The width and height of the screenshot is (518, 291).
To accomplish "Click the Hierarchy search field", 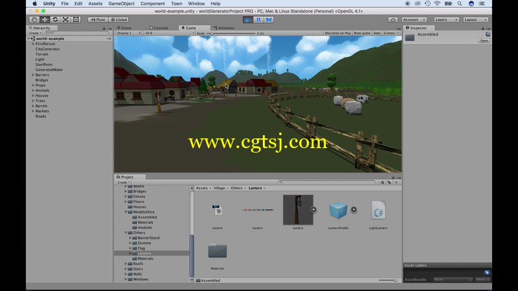I will click(76, 33).
